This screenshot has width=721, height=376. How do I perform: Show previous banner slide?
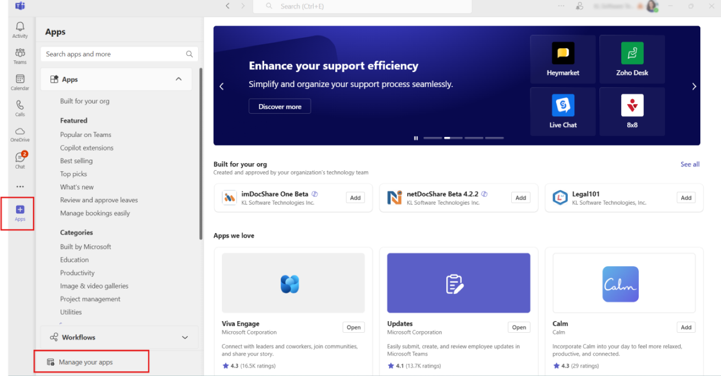221,87
